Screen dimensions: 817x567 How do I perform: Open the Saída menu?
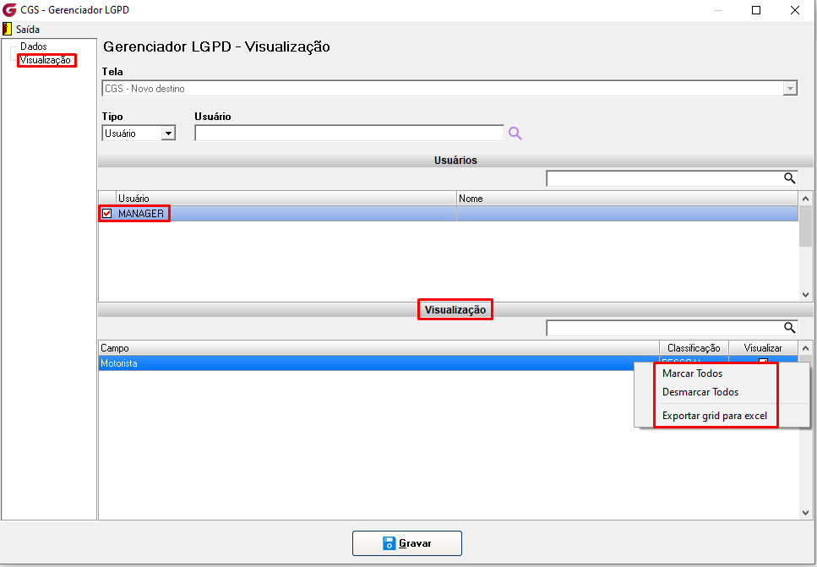pos(28,30)
